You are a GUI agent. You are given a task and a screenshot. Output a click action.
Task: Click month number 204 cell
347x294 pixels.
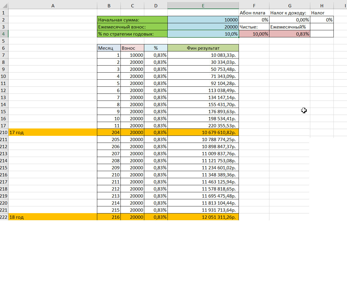109,132
